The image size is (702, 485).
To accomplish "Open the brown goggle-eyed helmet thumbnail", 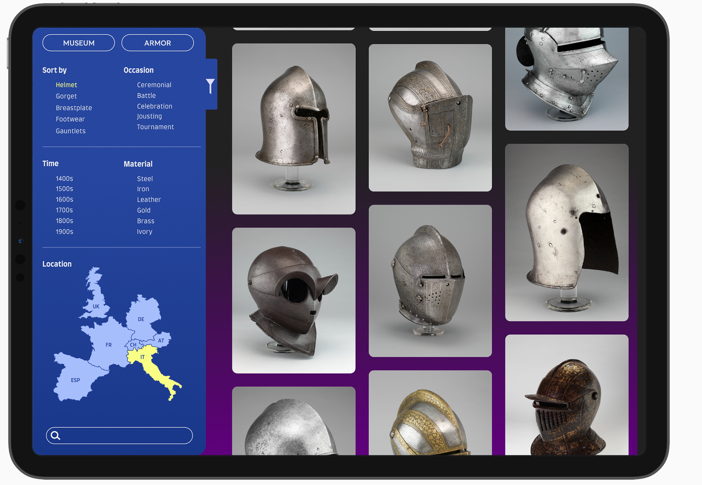I will (x=294, y=300).
